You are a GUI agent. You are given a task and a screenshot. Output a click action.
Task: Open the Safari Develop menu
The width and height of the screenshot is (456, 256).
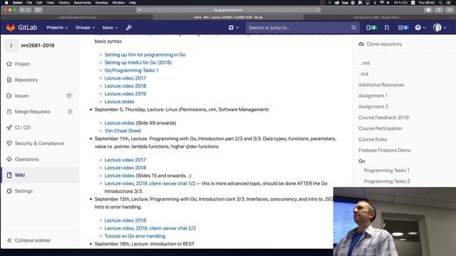[101, 3]
